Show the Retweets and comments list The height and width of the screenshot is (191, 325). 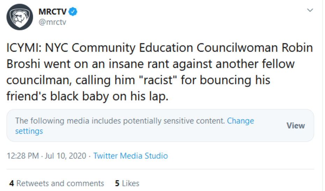[60, 183]
